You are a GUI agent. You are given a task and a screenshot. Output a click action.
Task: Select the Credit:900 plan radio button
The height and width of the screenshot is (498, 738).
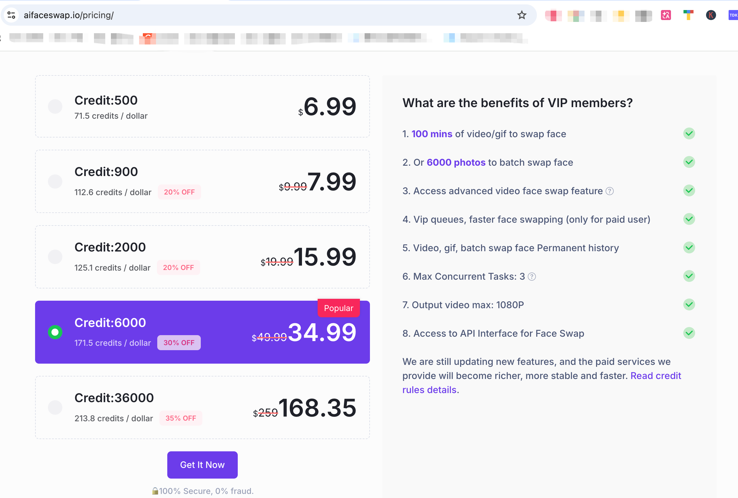tap(55, 181)
